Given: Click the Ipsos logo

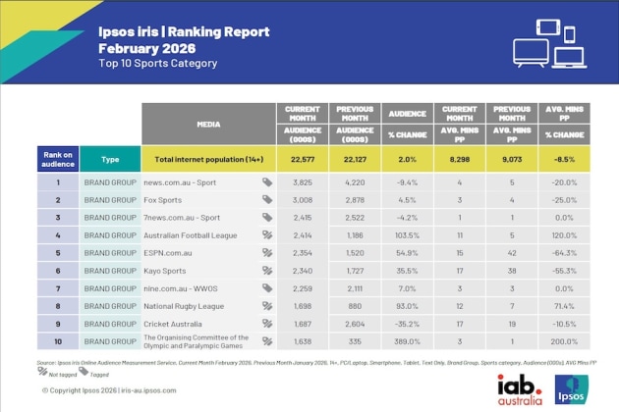Looking at the screenshot, I should 571,389.
